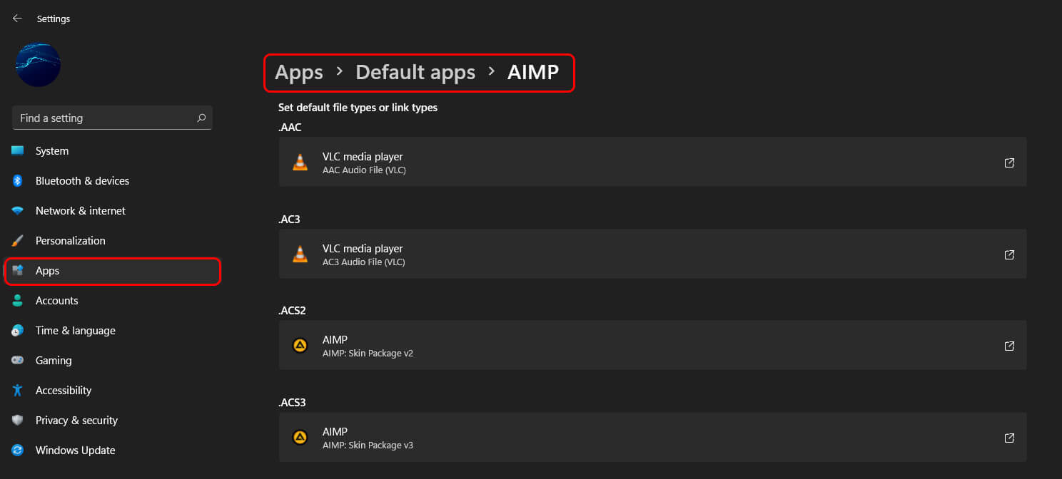The width and height of the screenshot is (1062, 479).
Task: Focus the Find a setting search box
Action: point(112,118)
